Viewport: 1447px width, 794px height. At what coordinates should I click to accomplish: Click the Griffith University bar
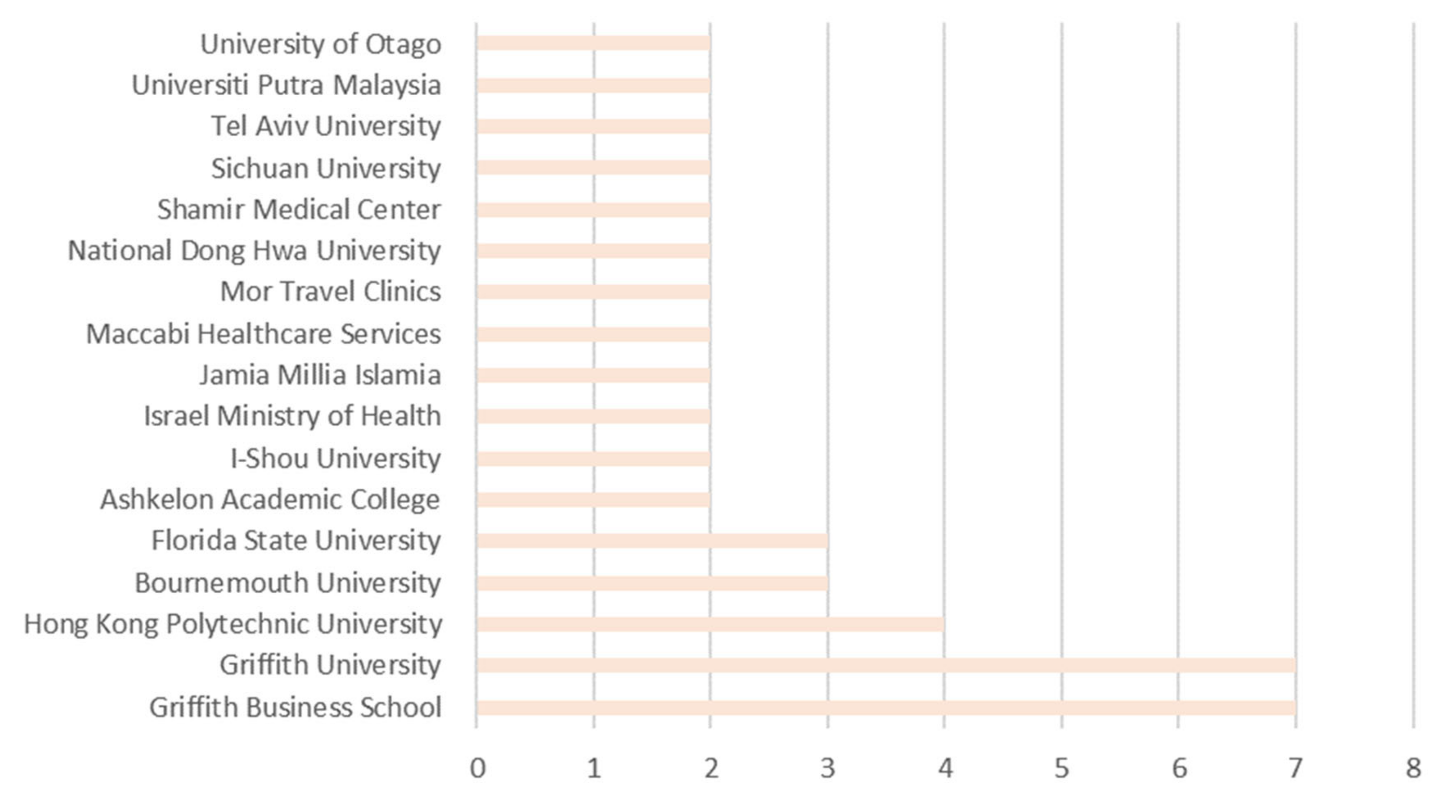pyautogui.click(x=885, y=665)
